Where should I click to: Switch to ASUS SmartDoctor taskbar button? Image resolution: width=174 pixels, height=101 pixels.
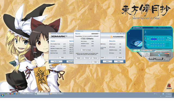pos(42,94)
